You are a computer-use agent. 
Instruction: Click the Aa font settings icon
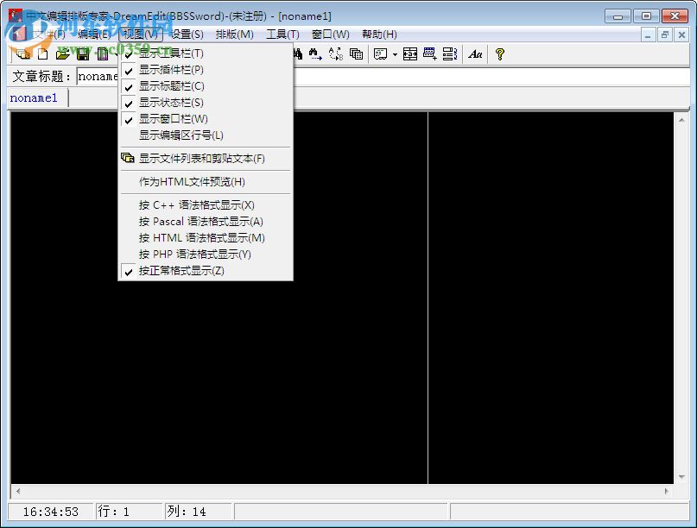point(476,53)
